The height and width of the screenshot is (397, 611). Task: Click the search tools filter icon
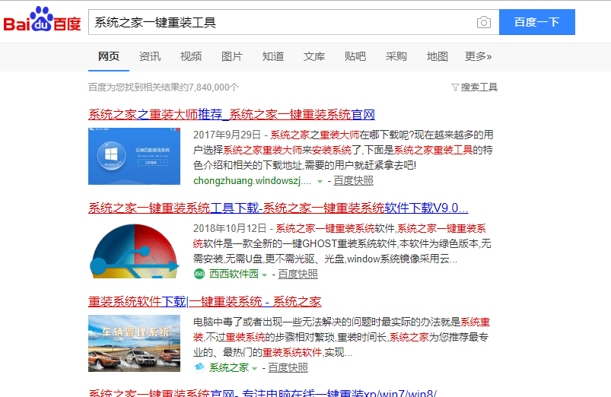click(455, 87)
